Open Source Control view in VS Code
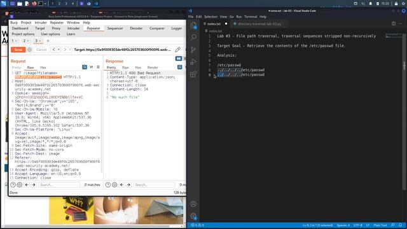 click(193, 50)
